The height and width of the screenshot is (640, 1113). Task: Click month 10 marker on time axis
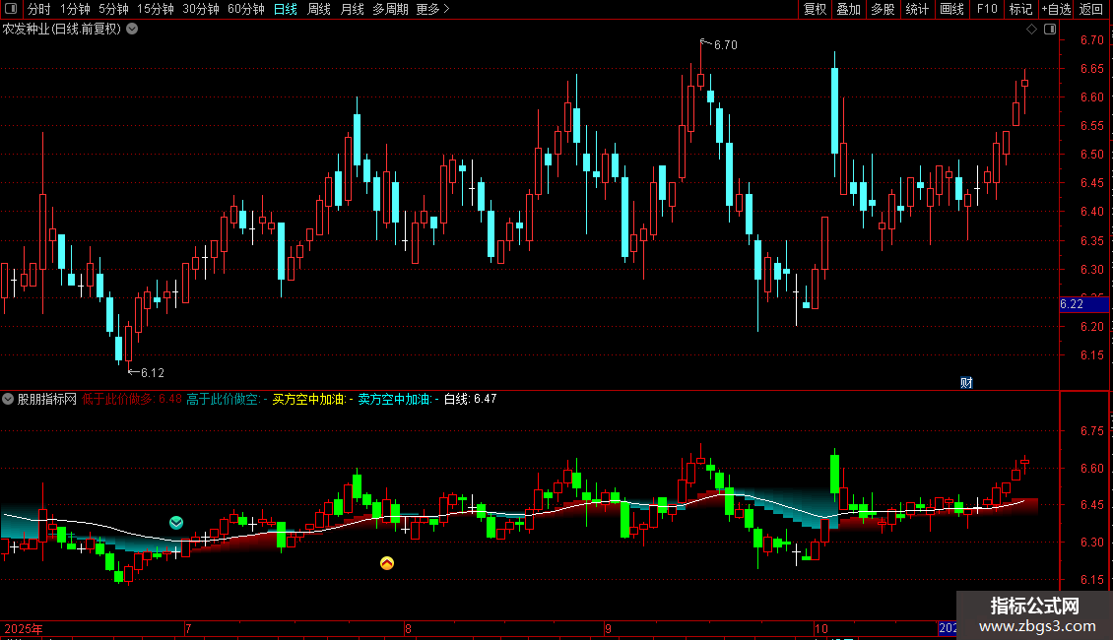[x=821, y=628]
